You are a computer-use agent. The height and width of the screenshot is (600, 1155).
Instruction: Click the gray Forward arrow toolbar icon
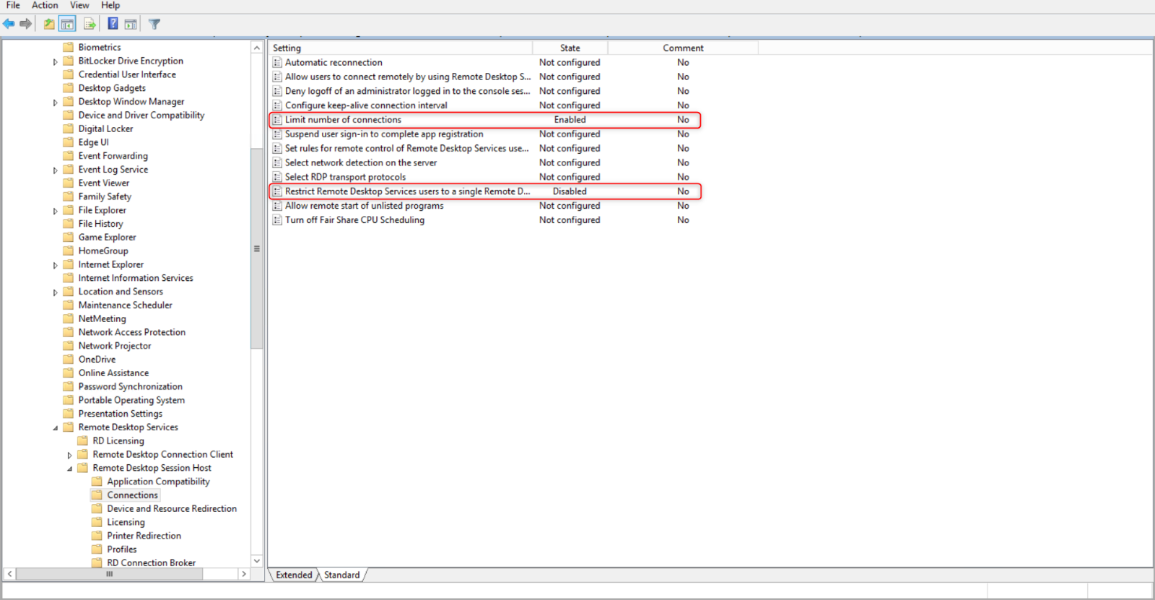pyautogui.click(x=26, y=24)
